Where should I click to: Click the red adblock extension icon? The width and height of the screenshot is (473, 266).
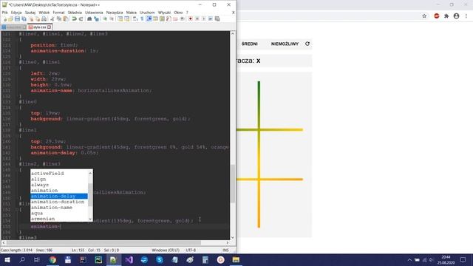click(437, 16)
